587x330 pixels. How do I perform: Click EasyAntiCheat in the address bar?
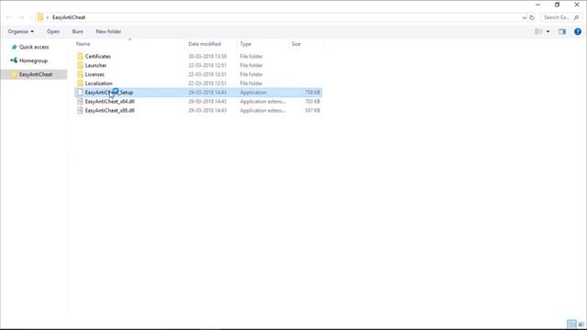click(69, 17)
